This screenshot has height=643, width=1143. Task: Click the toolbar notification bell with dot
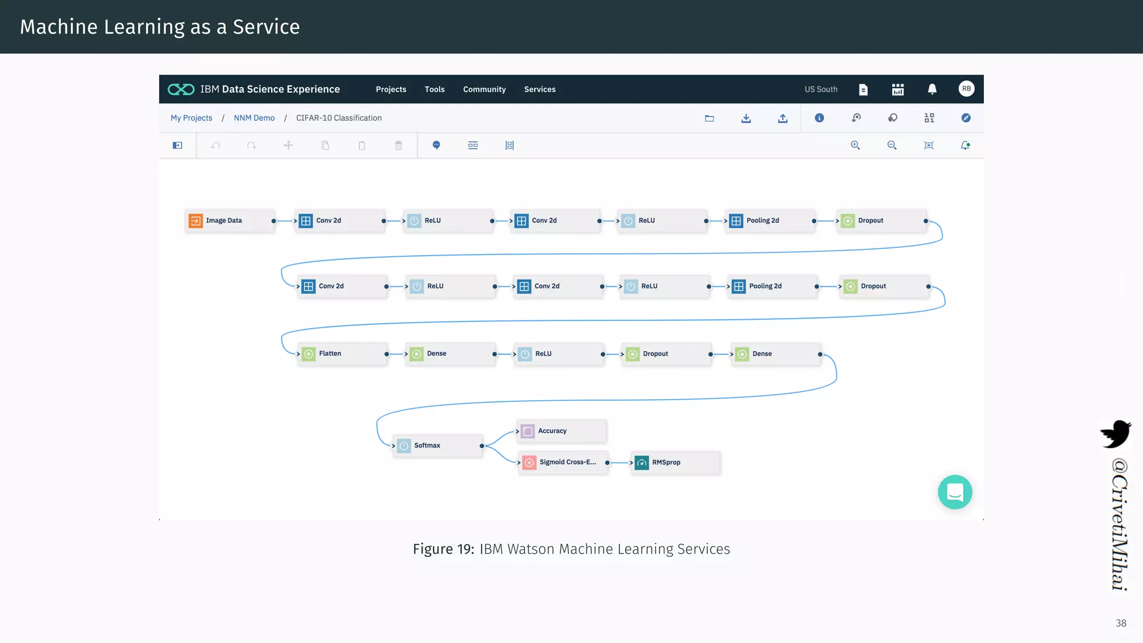pyautogui.click(x=966, y=145)
